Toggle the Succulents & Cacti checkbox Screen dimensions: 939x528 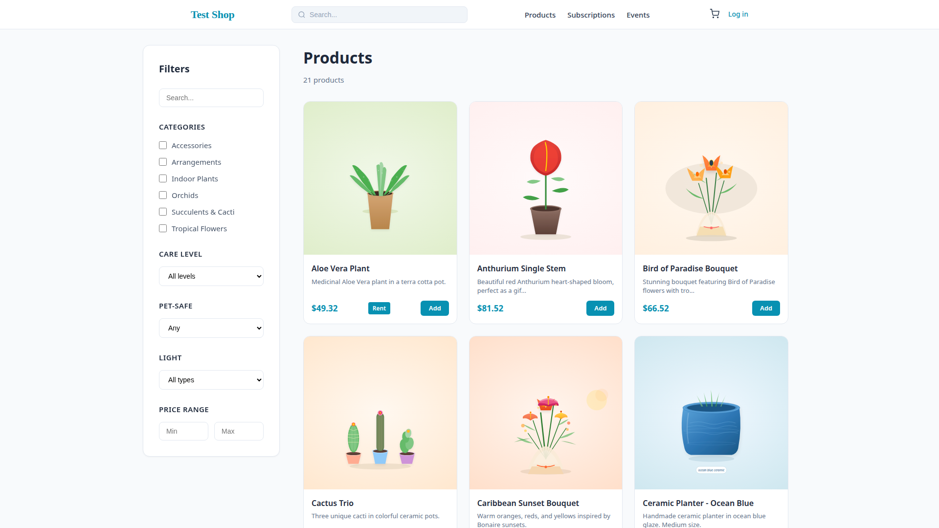point(163,212)
